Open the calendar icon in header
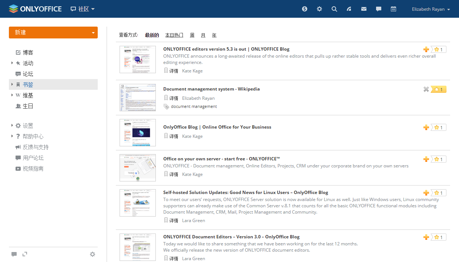The height and width of the screenshot is (262, 459). click(x=393, y=9)
